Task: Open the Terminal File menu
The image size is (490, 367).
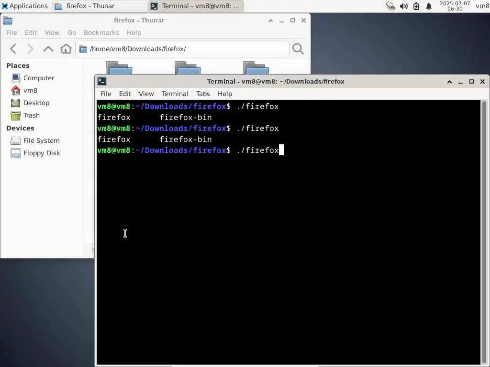Action: (106, 94)
